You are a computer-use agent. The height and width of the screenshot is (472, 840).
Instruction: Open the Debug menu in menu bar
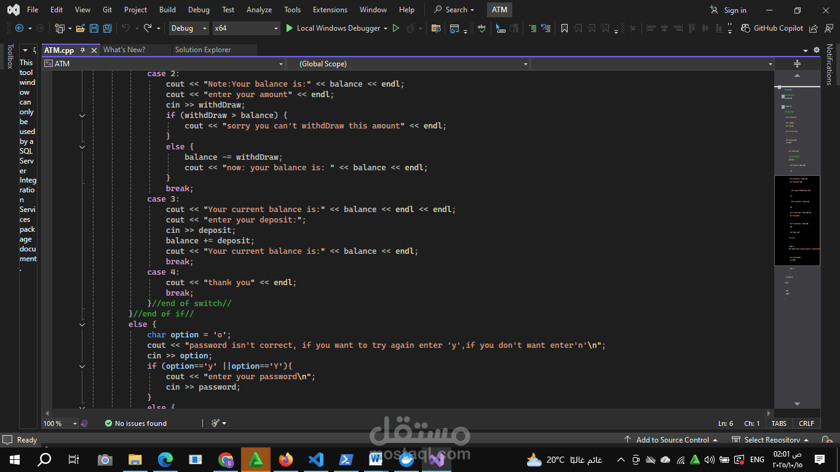click(x=199, y=10)
